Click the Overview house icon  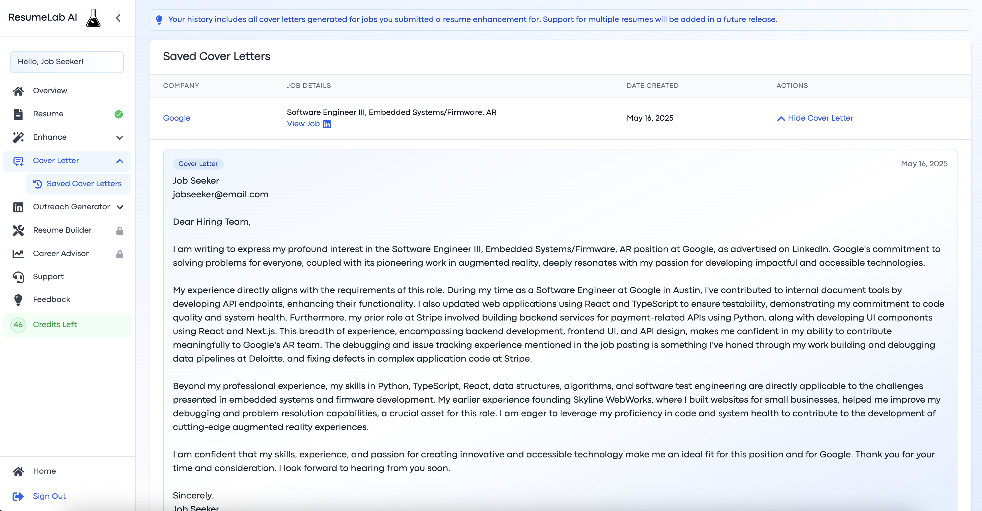tap(18, 91)
